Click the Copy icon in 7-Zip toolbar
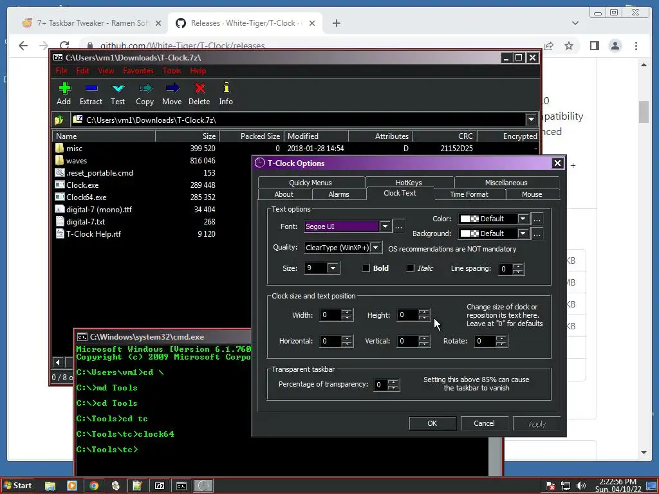 [x=145, y=88]
